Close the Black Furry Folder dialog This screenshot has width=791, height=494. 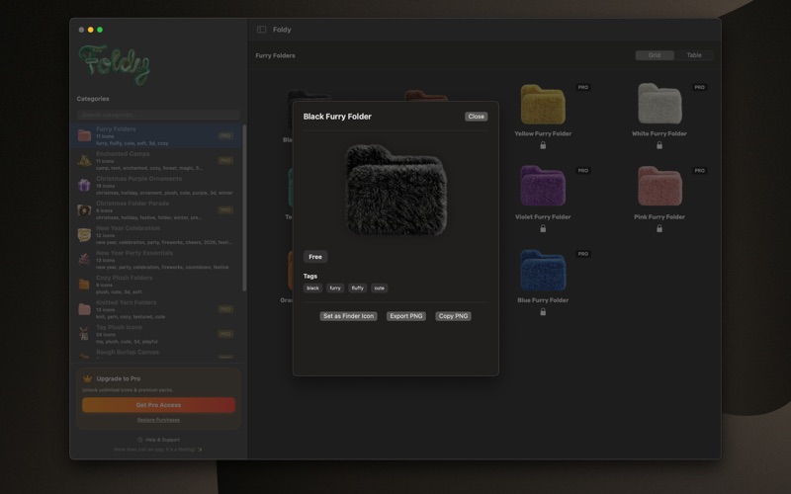(476, 117)
